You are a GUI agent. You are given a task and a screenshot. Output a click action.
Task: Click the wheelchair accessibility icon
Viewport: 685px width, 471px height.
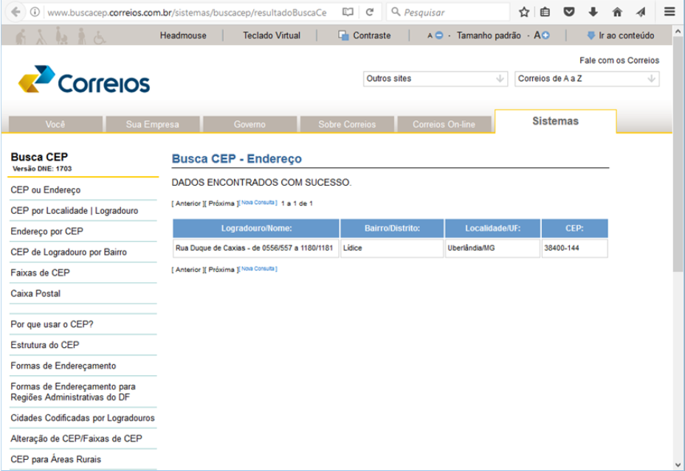[x=100, y=38]
